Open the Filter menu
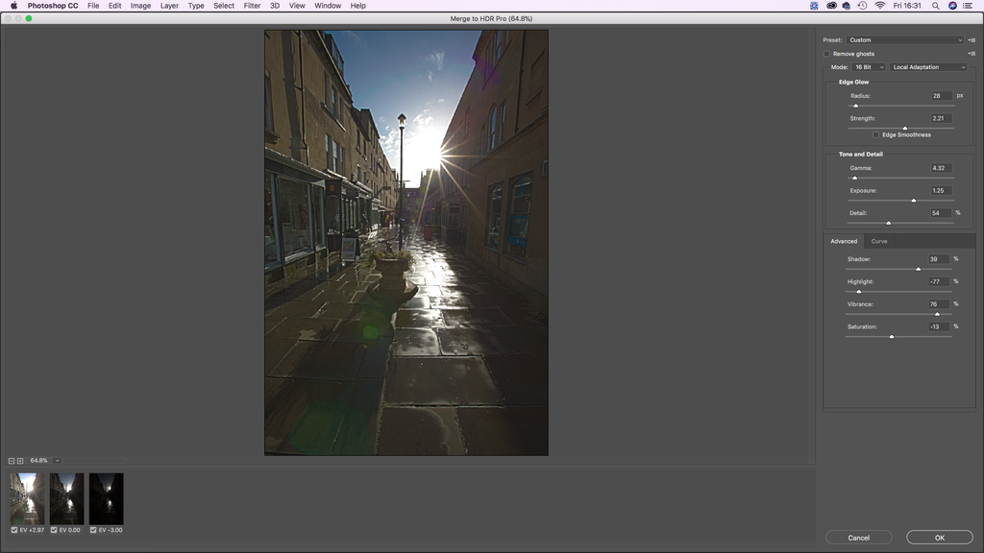This screenshot has height=553, width=984. pos(252,6)
